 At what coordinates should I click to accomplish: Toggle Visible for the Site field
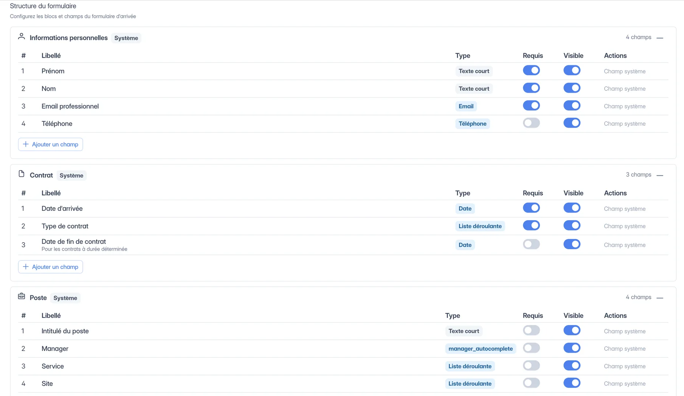click(572, 383)
